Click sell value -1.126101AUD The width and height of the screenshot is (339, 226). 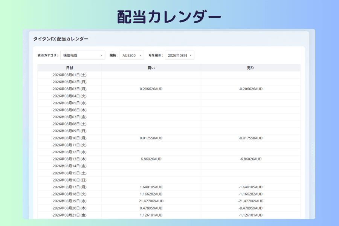[250, 215]
